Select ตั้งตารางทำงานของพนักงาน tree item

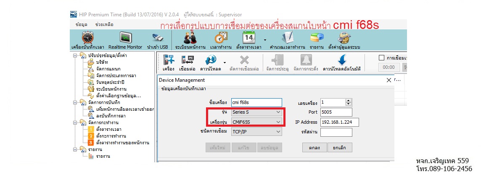point(123,143)
